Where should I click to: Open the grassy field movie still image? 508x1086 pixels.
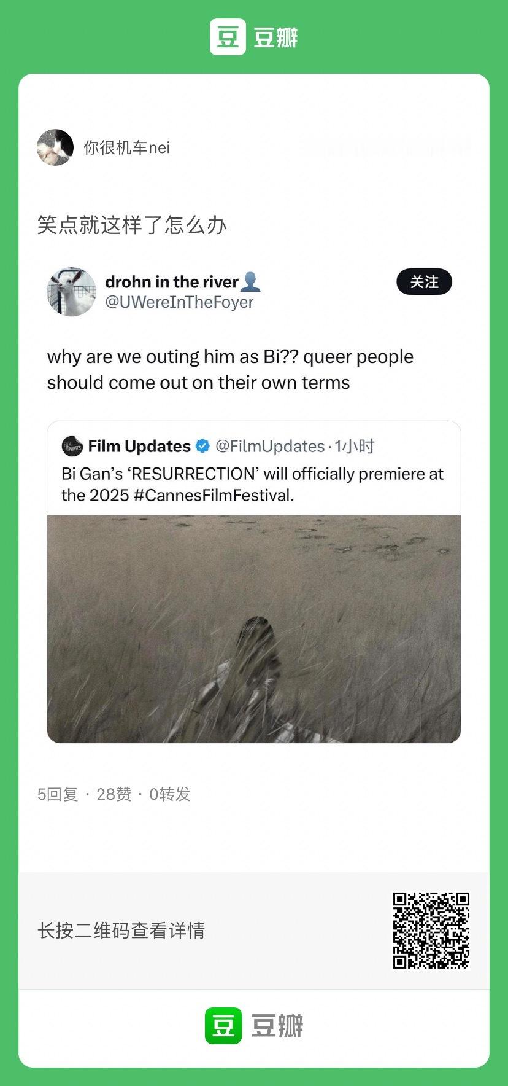[254, 629]
